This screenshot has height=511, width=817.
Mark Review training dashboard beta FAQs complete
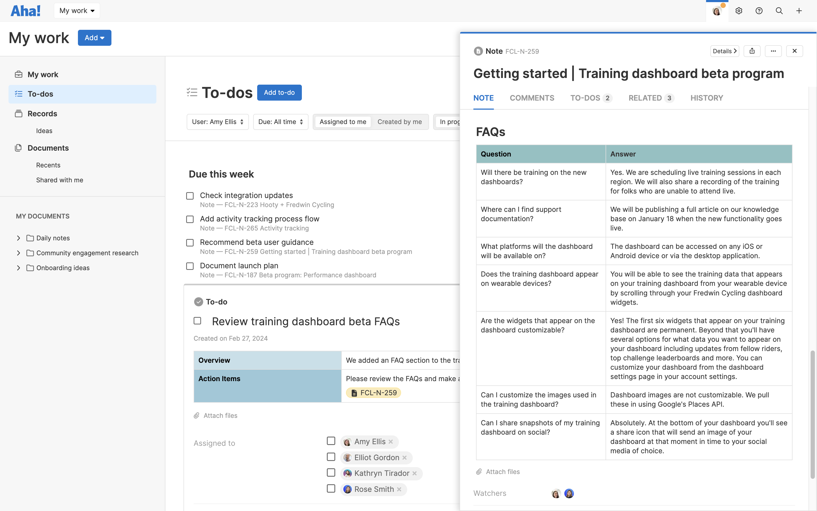point(198,321)
